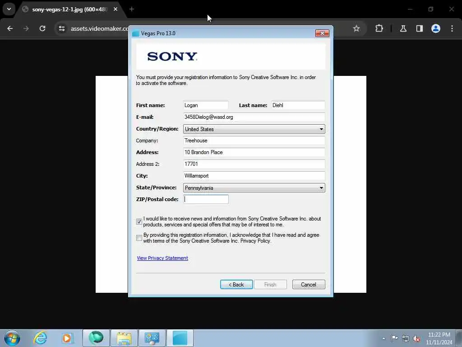This screenshot has height=347, width=462.
Task: Open the State/Province dropdown
Action: (254, 188)
